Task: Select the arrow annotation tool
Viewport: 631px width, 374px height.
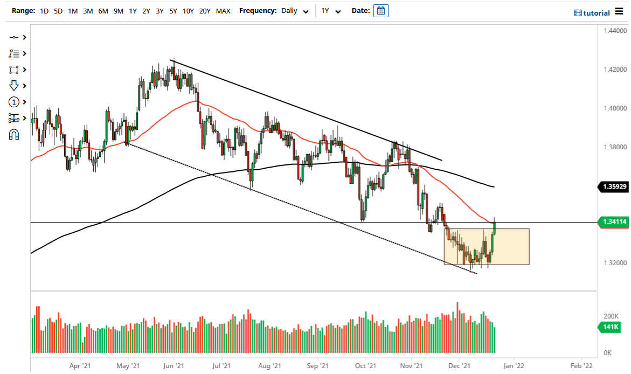Action: 15,86
